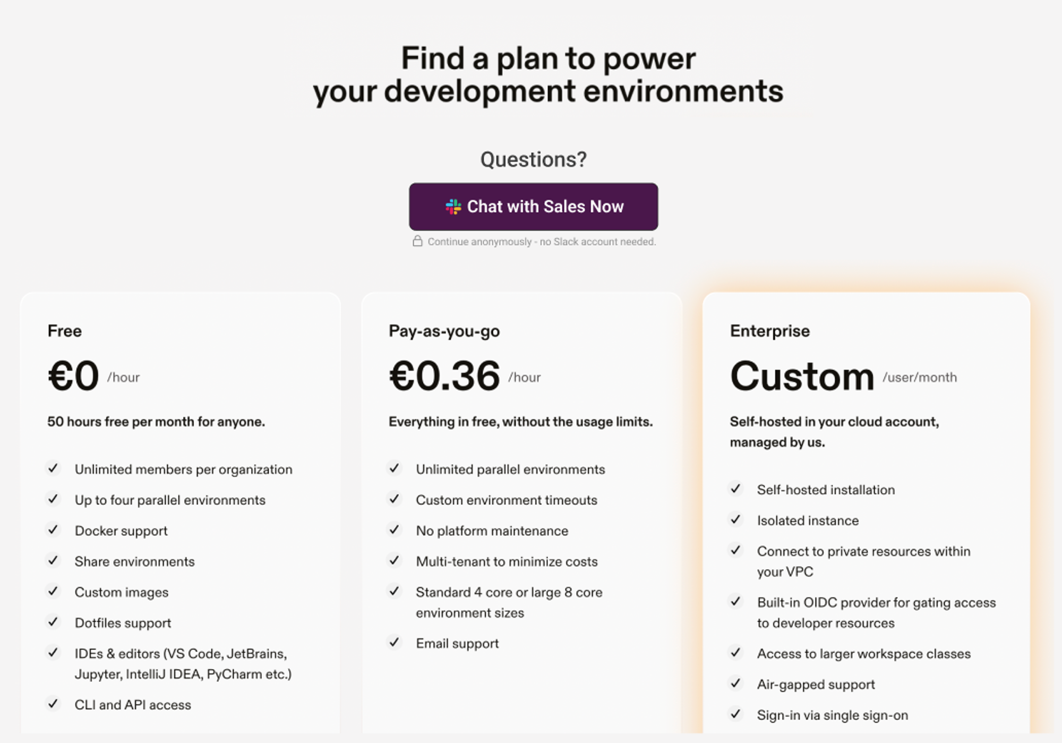The width and height of the screenshot is (1062, 743).
Task: Click the checkmark beside Email support
Action: (x=394, y=643)
